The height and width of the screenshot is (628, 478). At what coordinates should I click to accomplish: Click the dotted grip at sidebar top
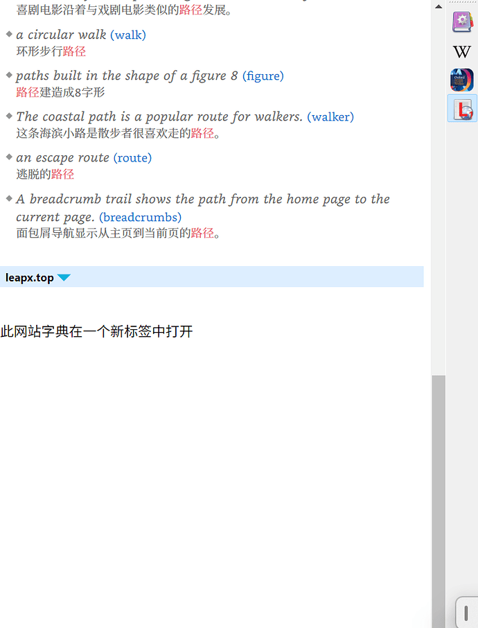tap(463, 2)
